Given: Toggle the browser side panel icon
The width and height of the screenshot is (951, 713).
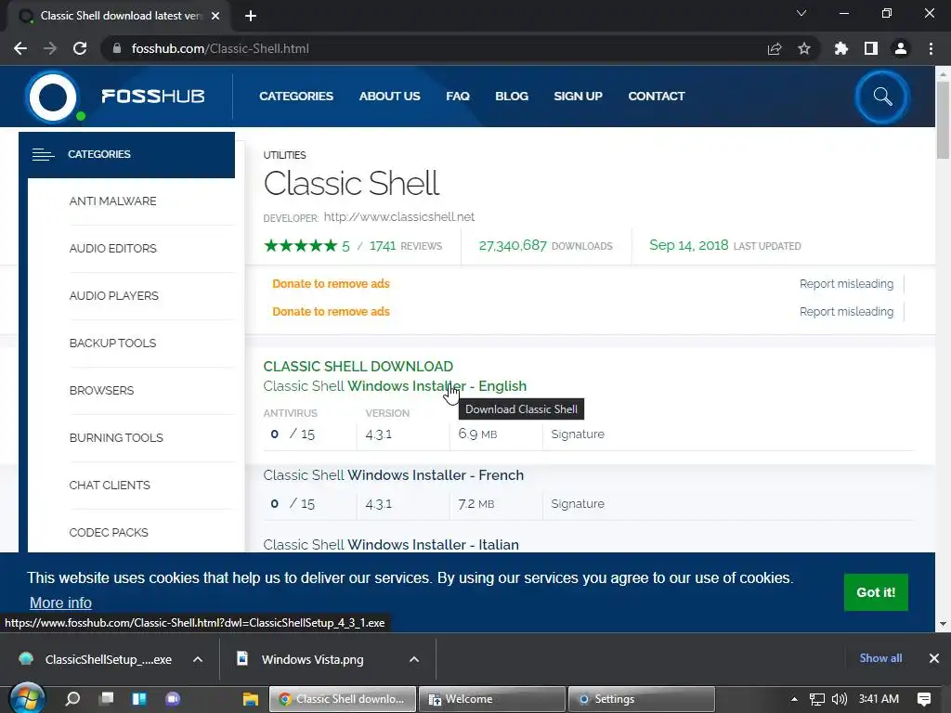Looking at the screenshot, I should [871, 48].
